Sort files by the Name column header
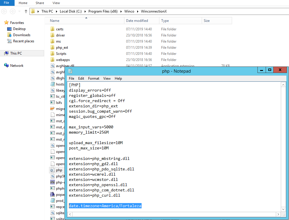 (85, 21)
